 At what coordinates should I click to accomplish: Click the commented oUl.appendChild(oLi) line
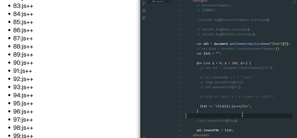(x=221, y=87)
